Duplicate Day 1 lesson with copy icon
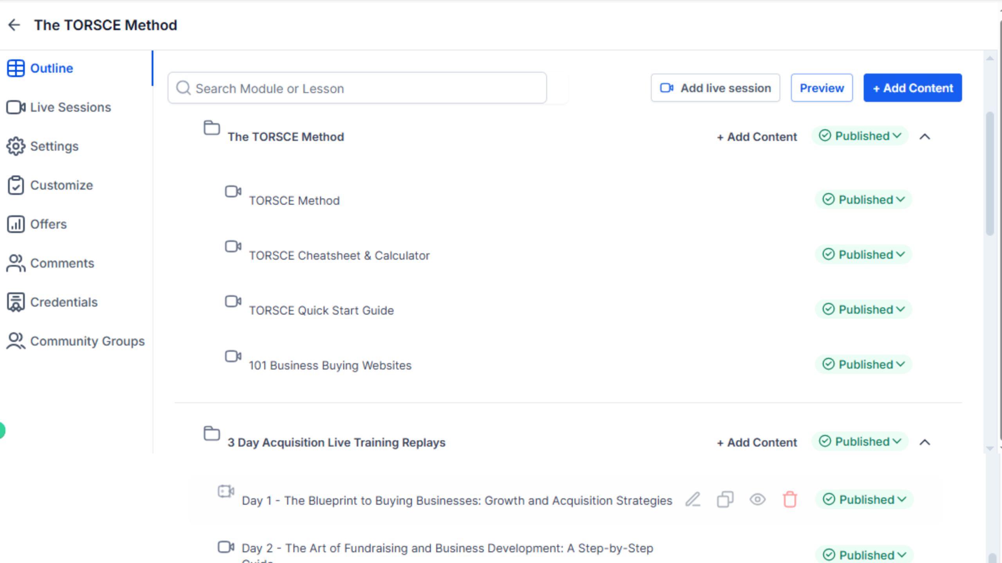1002x563 pixels. tap(725, 499)
